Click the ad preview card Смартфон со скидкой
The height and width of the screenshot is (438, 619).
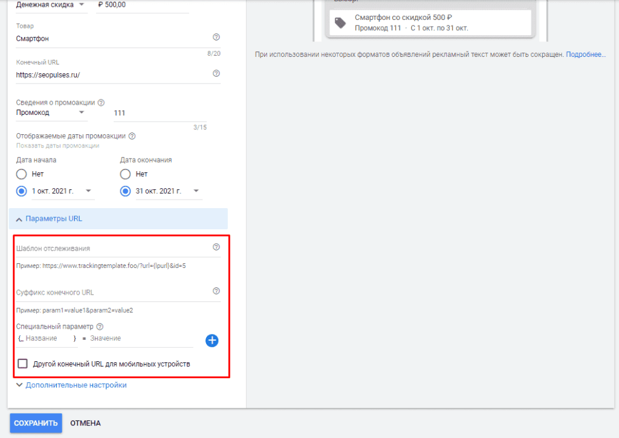coord(430,22)
